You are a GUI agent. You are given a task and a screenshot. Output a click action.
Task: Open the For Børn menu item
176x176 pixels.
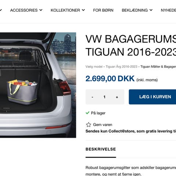103,10
